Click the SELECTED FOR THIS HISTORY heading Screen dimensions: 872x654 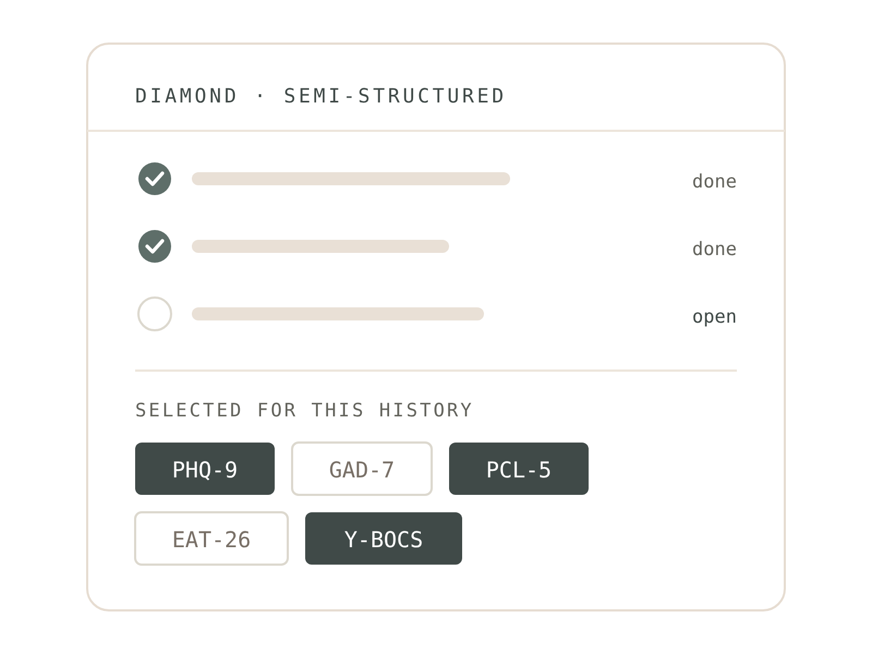(304, 410)
